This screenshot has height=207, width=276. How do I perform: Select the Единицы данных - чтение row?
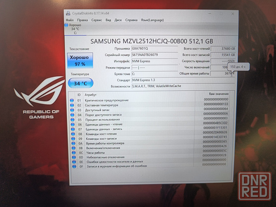point(149,124)
